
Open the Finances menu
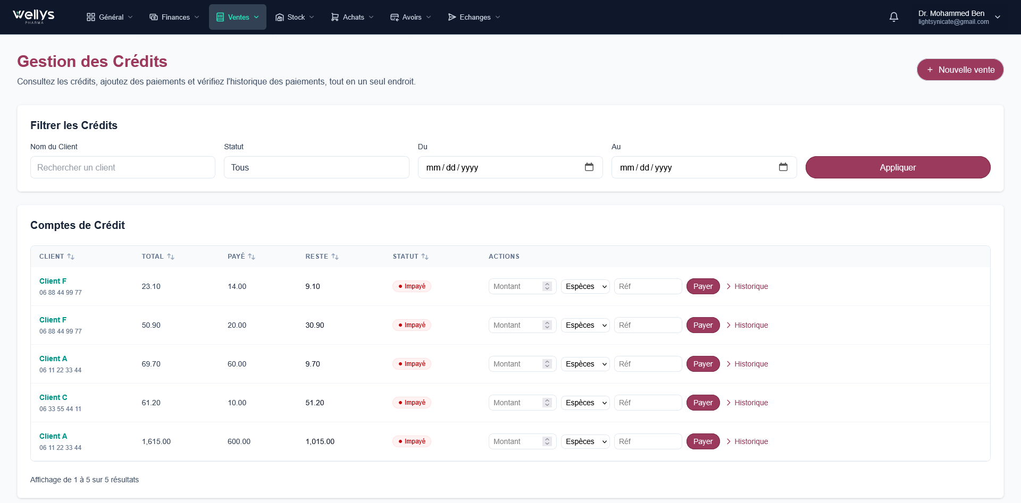(174, 17)
